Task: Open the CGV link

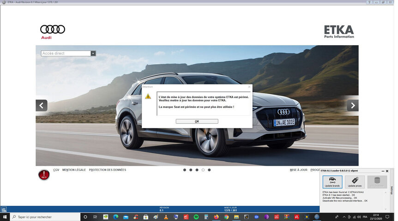Action: (56, 170)
